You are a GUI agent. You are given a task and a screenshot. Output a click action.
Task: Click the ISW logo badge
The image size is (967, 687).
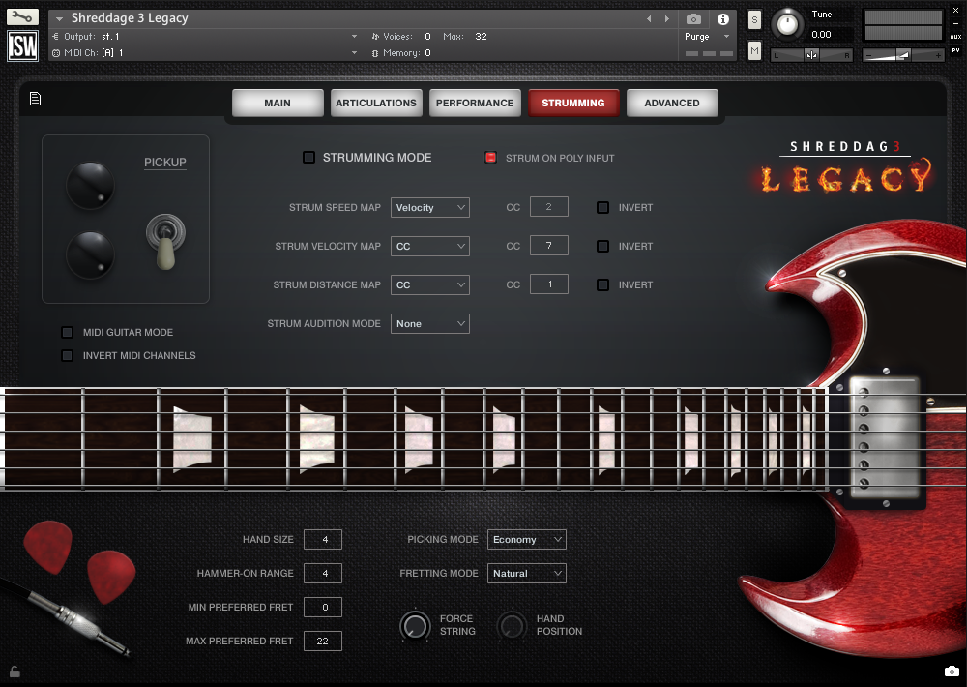coord(21,45)
